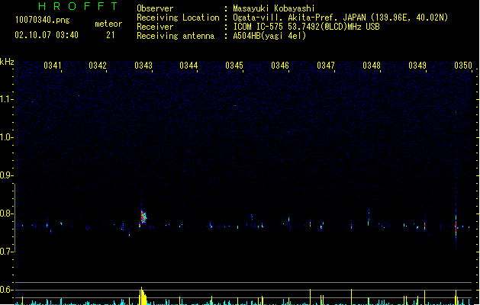This screenshot has width=480, height=305.
Task: Click the 0.9 kHz axis label
Action: [x=6, y=175]
